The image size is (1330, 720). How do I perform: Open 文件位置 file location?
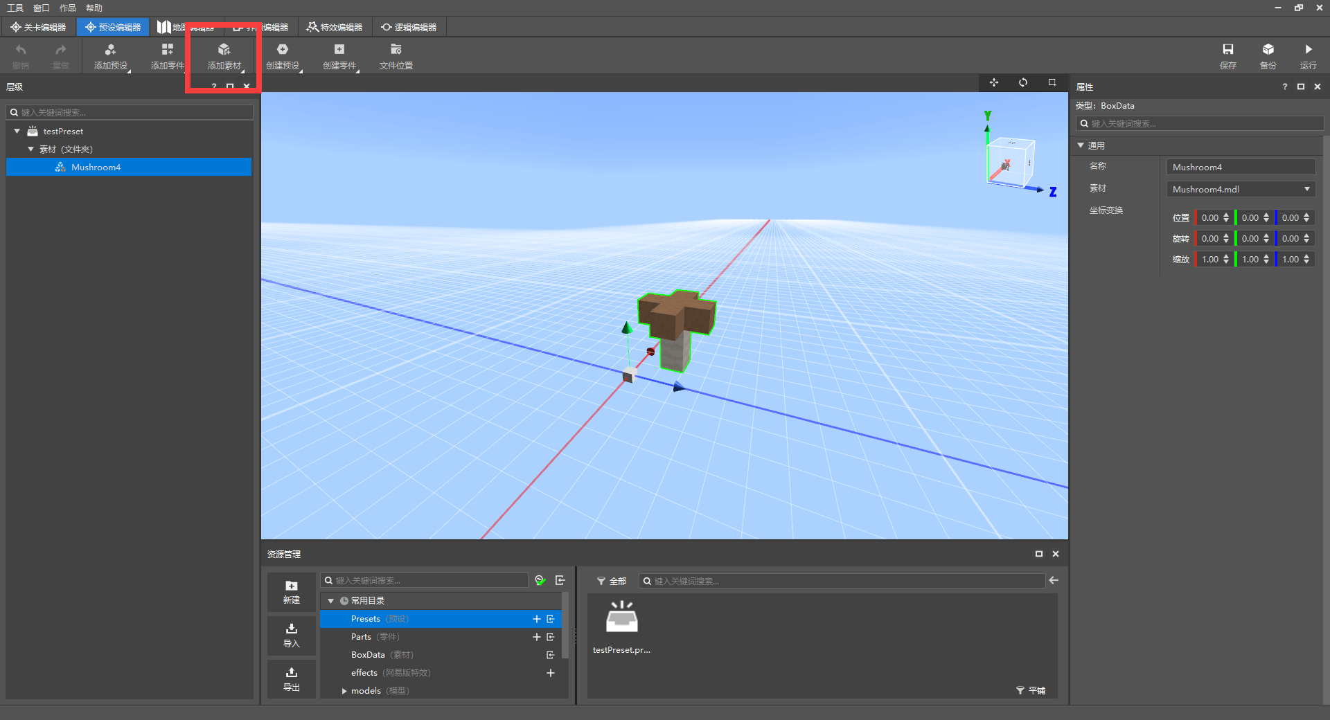coord(396,56)
